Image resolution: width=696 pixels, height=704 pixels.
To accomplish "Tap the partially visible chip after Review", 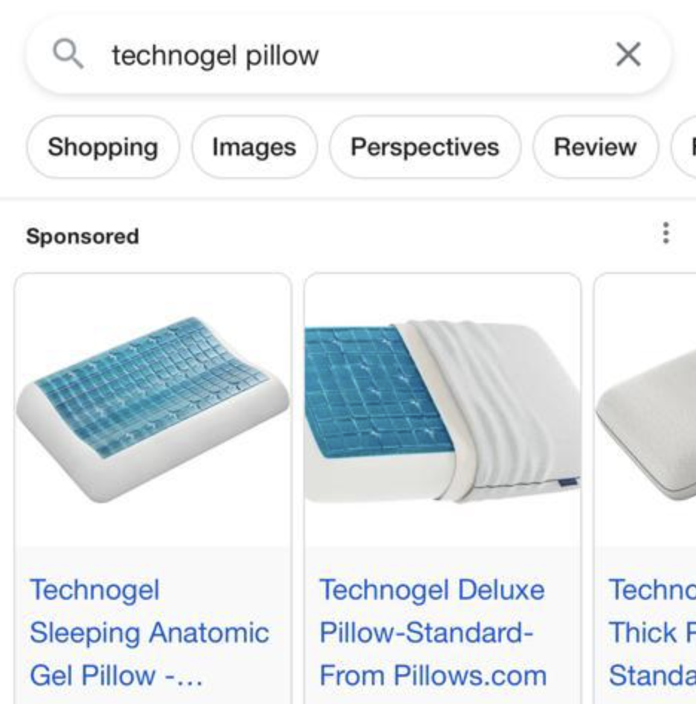I will click(x=684, y=147).
